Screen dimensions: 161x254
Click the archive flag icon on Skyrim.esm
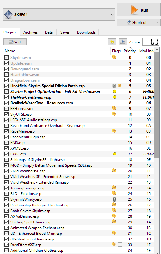click(114, 57)
